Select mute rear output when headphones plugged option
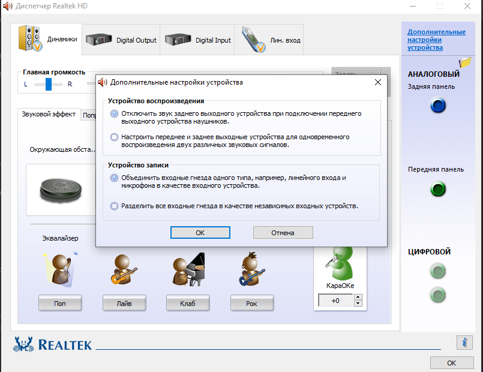The width and height of the screenshot is (483, 372). click(114, 113)
